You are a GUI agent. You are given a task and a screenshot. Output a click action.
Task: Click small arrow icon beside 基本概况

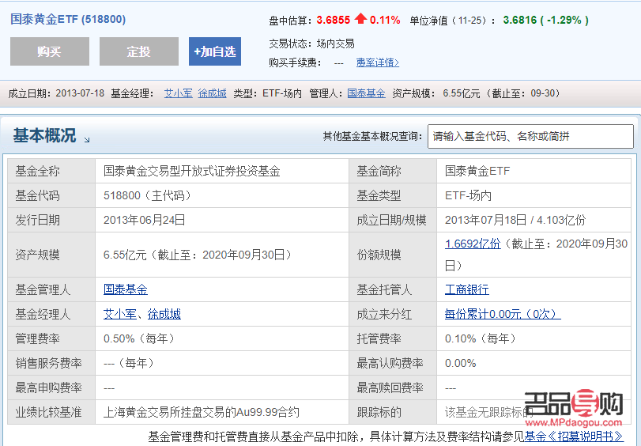87,139
